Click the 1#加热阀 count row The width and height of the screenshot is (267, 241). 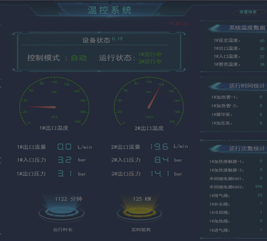236,221
